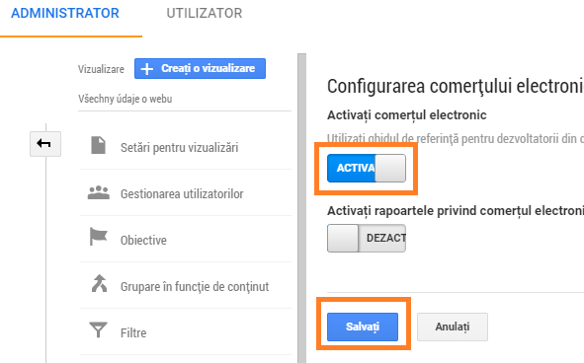
Task: Click the people icon for Gestionarea utilizatorilor
Action: click(99, 192)
